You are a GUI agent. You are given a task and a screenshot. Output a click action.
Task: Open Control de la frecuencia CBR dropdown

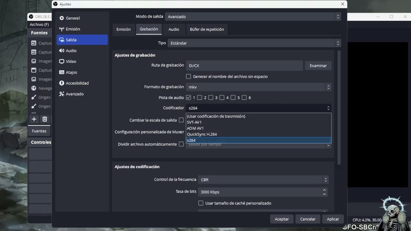tap(263, 180)
